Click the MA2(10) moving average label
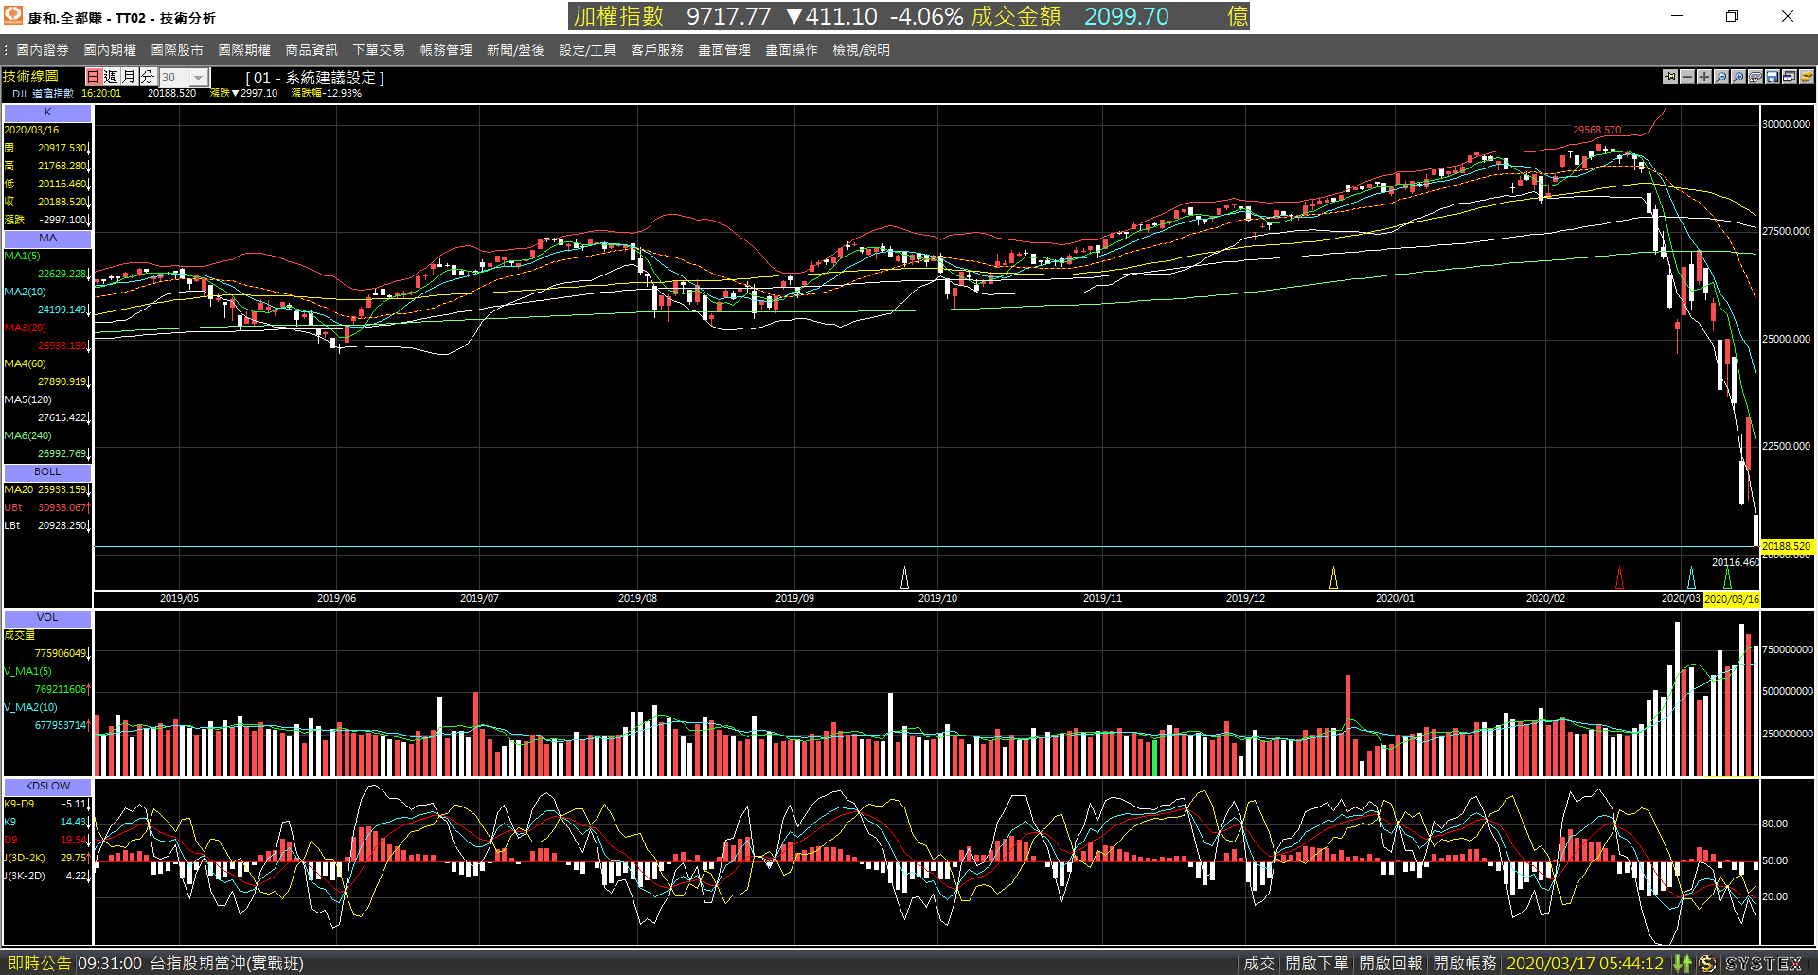1818x975 pixels. (x=26, y=292)
